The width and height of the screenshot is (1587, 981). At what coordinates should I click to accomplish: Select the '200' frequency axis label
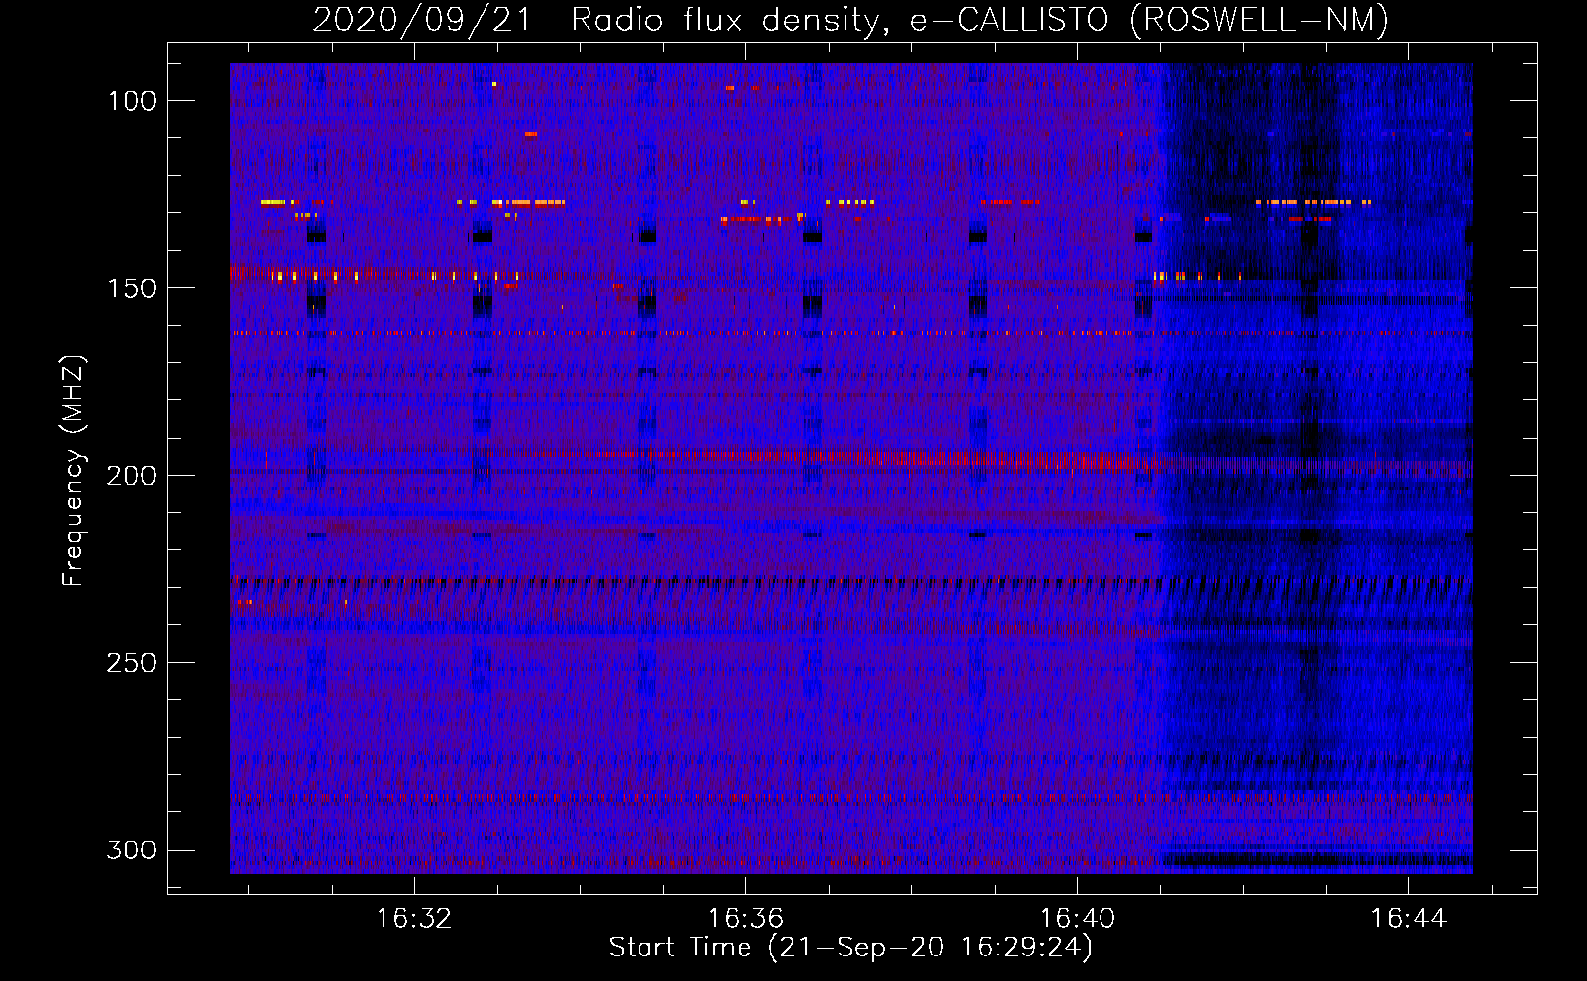point(131,476)
